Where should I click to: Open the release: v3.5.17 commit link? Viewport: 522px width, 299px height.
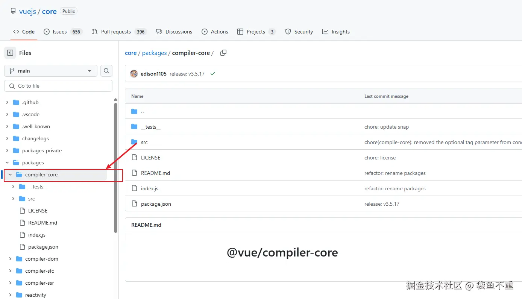tap(187, 74)
